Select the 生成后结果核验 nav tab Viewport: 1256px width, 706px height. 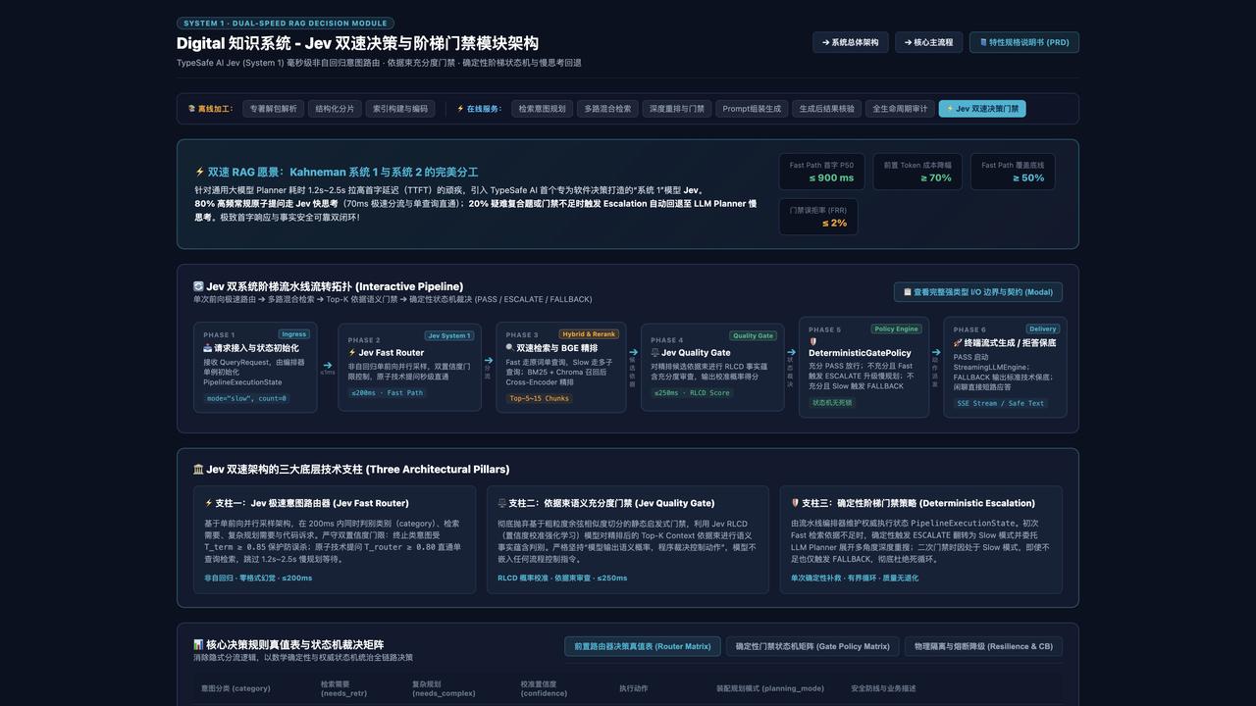click(827, 109)
